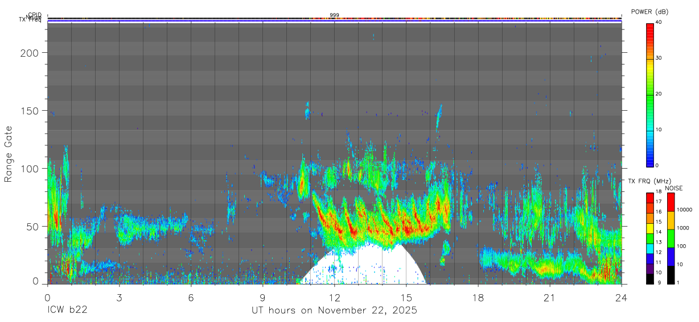
Task: Select the red top segment of NOISE legend
Action: click(x=671, y=202)
